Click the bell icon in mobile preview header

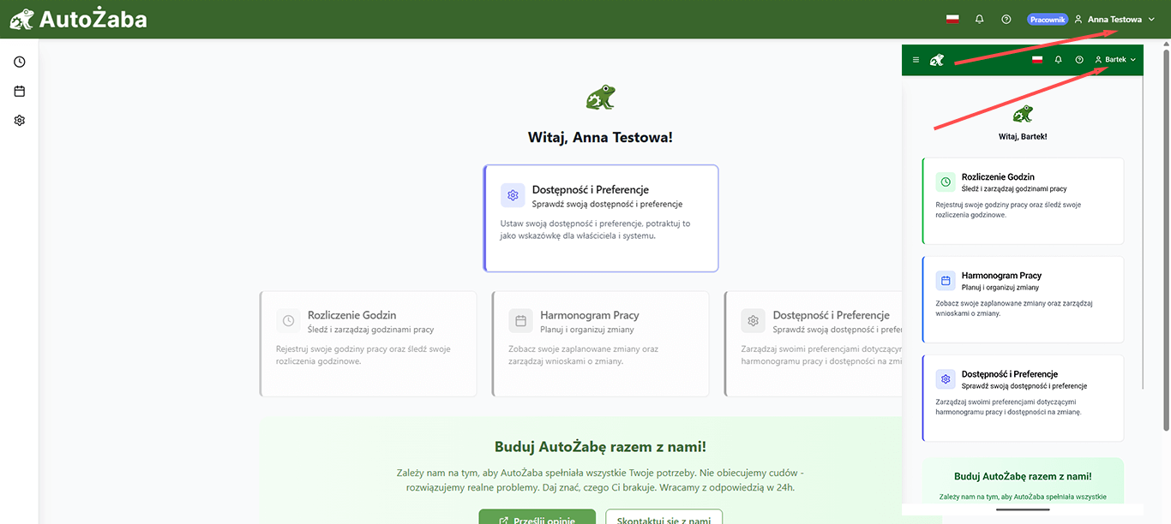[x=1059, y=60]
